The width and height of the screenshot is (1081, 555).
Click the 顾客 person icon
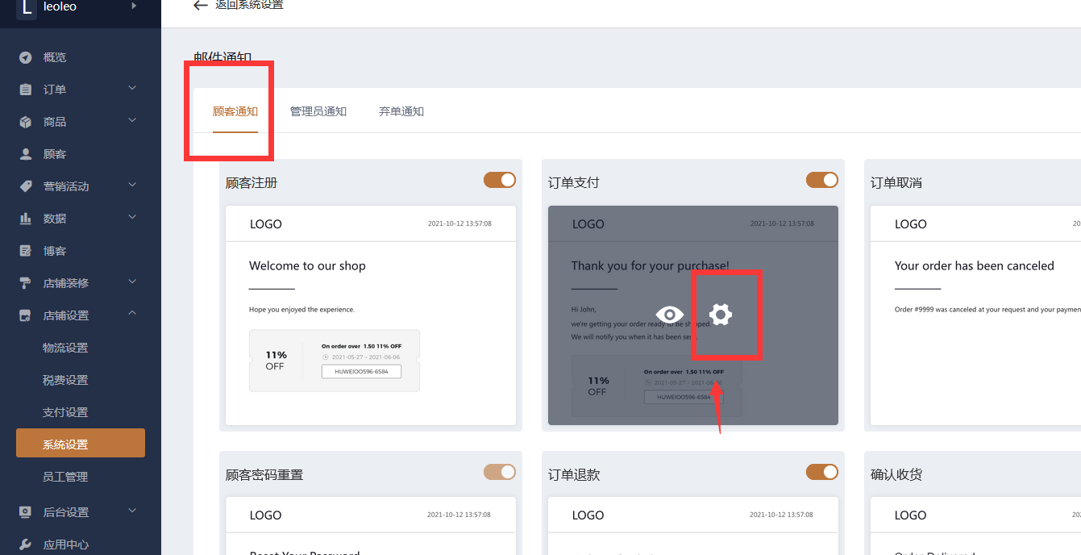point(26,154)
